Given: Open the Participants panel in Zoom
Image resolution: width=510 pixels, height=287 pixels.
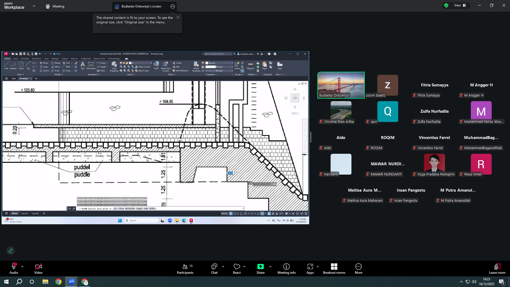Looking at the screenshot, I should [x=185, y=269].
